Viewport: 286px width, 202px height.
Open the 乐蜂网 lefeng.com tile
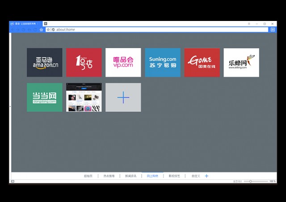241,62
